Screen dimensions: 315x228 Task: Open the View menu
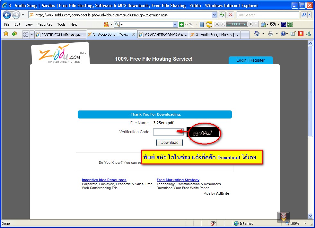[x=29, y=24]
